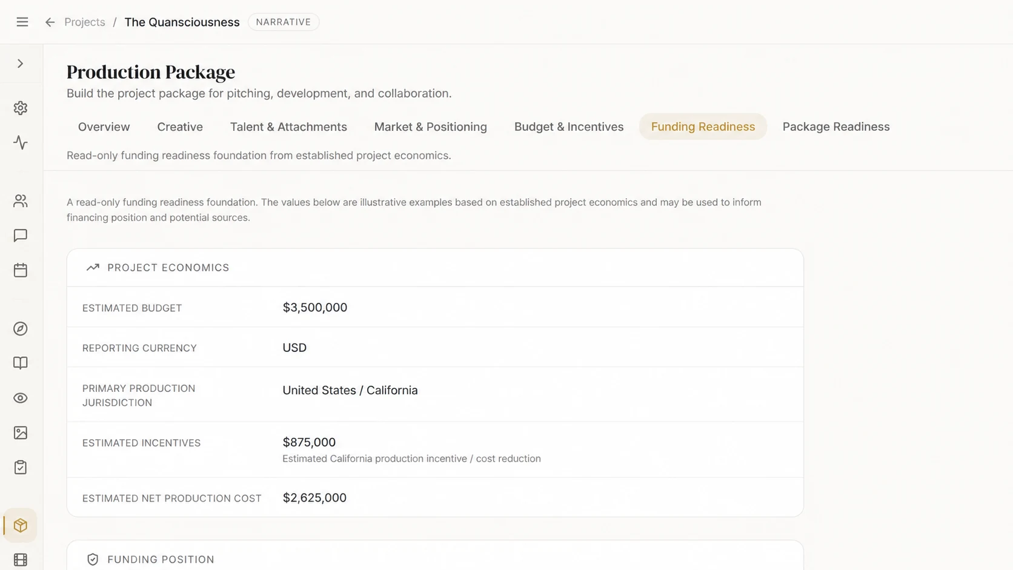Click the USD reporting currency value

tap(294, 348)
